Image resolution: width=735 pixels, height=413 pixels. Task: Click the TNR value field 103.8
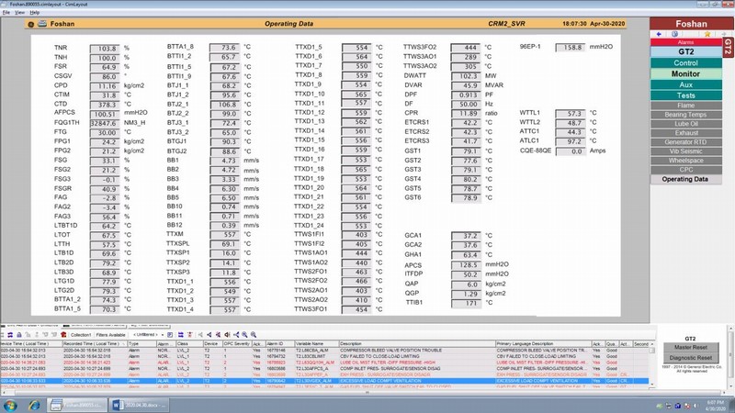point(105,49)
